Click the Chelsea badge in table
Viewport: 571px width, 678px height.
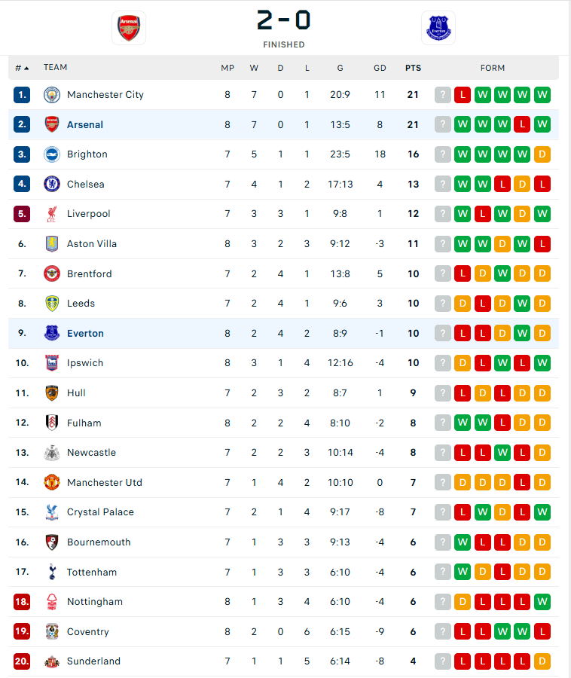tap(52, 185)
